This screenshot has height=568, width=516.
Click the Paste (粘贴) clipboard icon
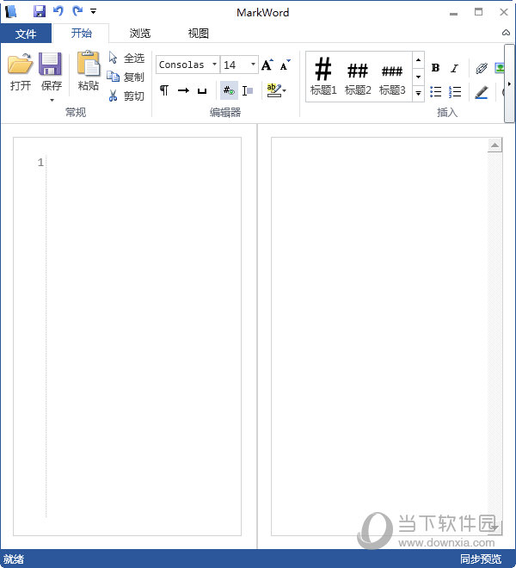point(88,65)
